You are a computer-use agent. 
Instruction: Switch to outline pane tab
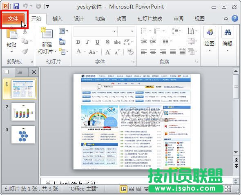point(20,72)
